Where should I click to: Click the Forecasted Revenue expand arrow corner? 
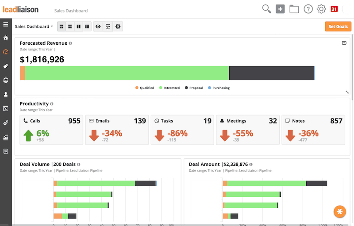[x=347, y=92]
